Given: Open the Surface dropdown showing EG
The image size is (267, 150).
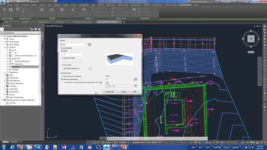Looking at the screenshot, I should [x=73, y=45].
